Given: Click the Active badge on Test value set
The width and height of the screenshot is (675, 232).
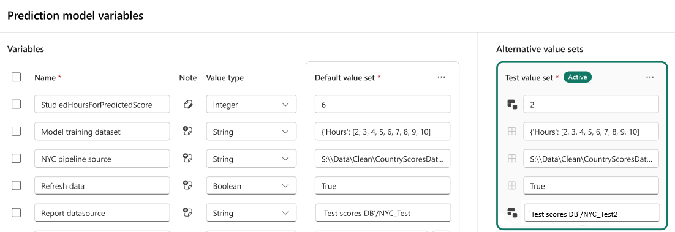Looking at the screenshot, I should (578, 77).
